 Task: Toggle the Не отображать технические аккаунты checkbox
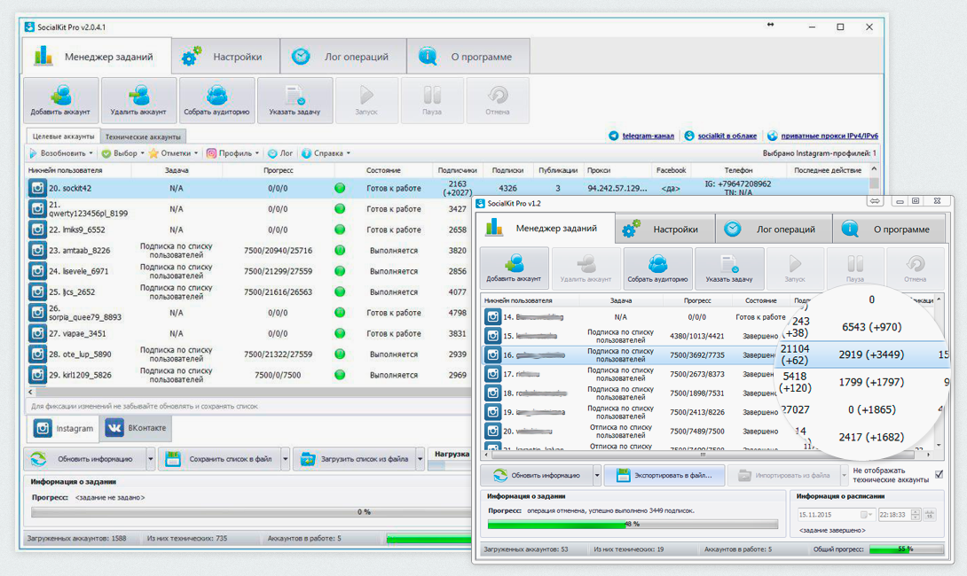939,474
